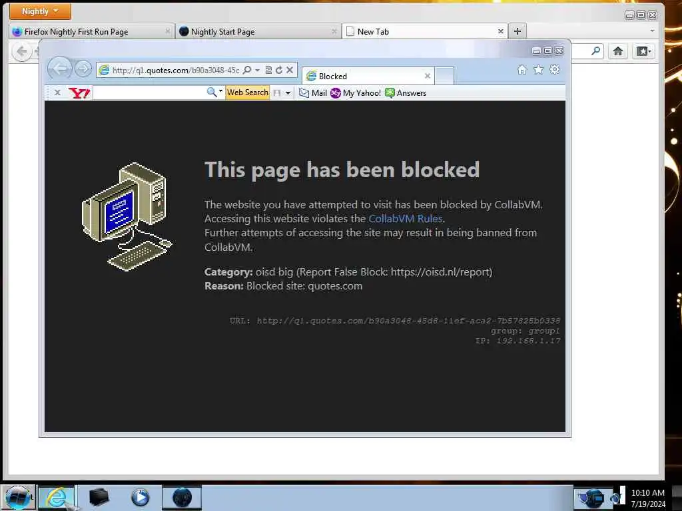Switch to Nightly Start Page tab

pos(258,32)
